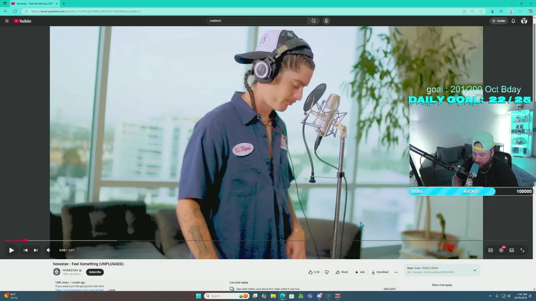Open HONESTAV channel name link
Viewport: 536px width, 301px height.
[70, 270]
